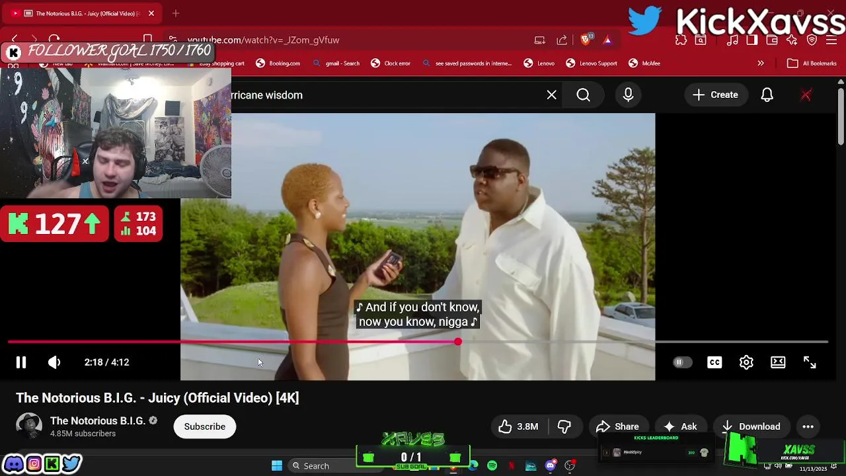Open 'Clock error' bookmark

tap(391, 63)
